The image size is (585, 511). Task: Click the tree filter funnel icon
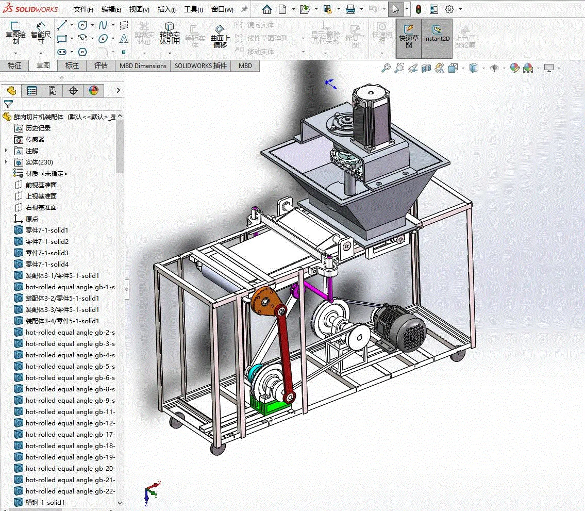[8, 105]
